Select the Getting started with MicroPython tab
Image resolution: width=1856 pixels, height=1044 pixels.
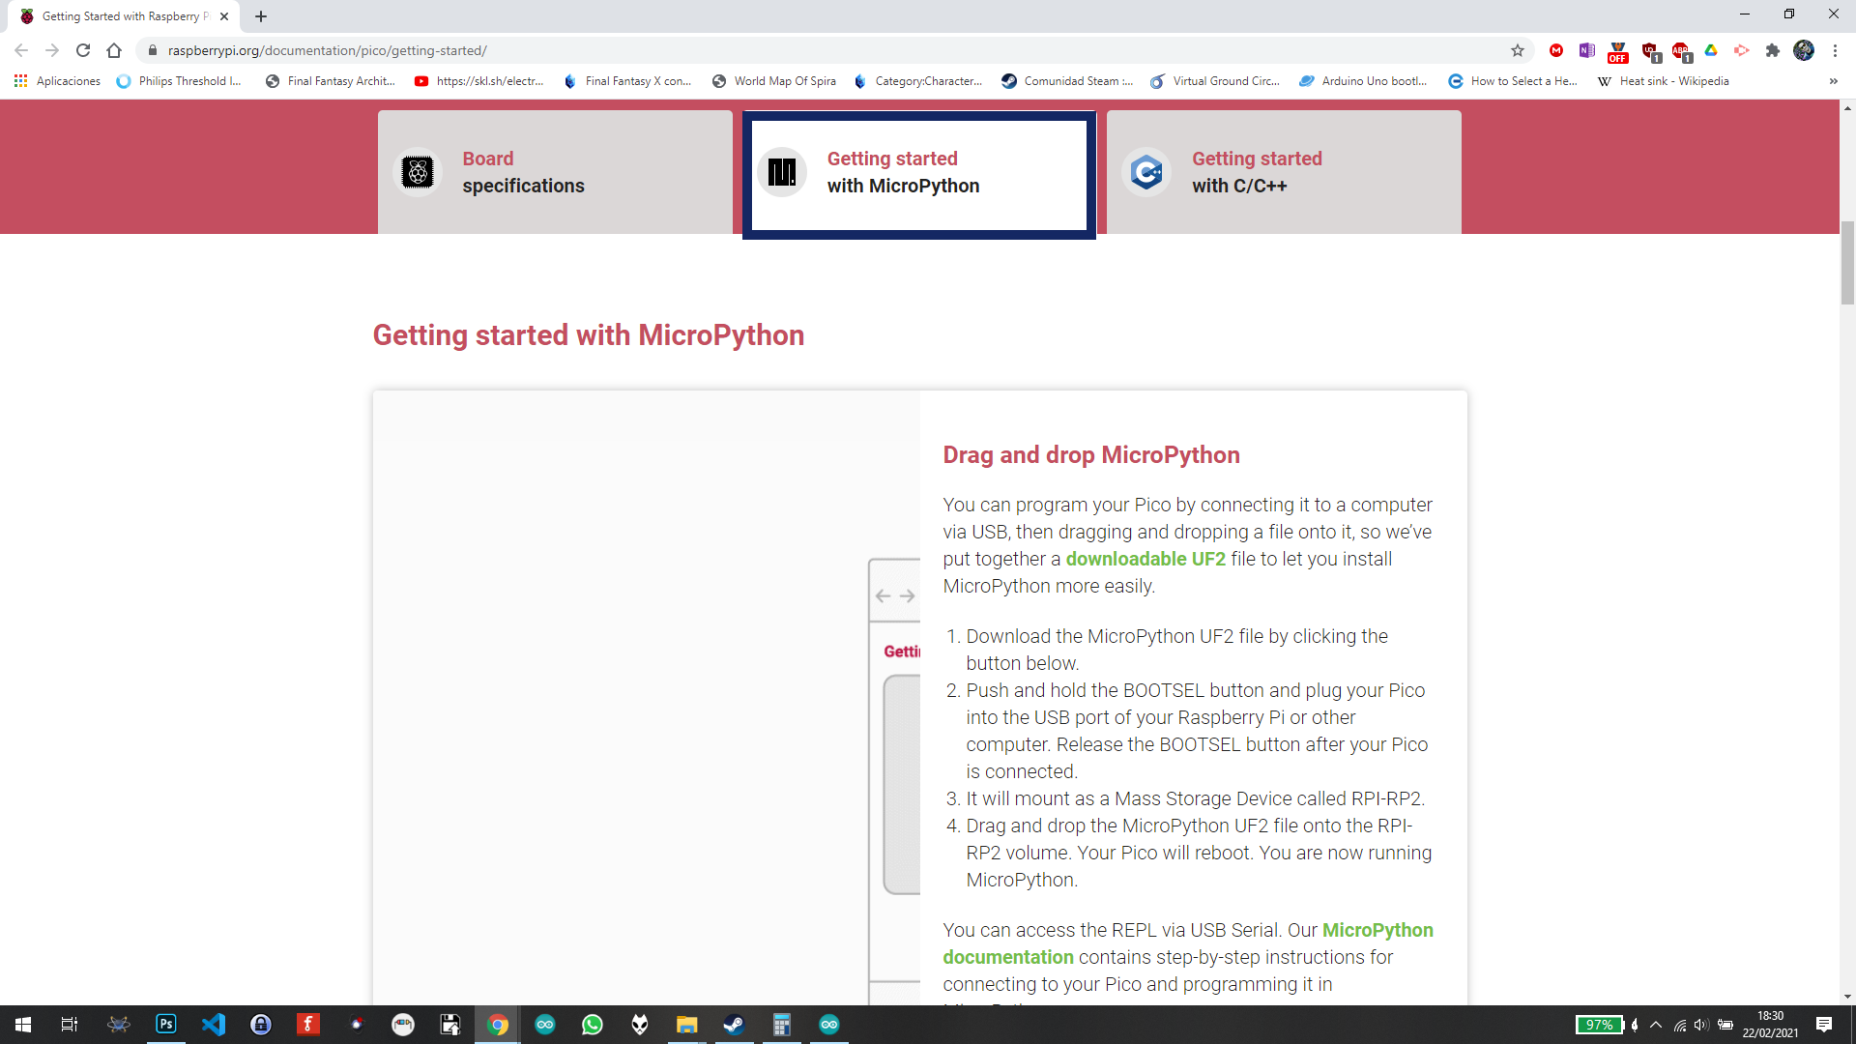pos(919,175)
